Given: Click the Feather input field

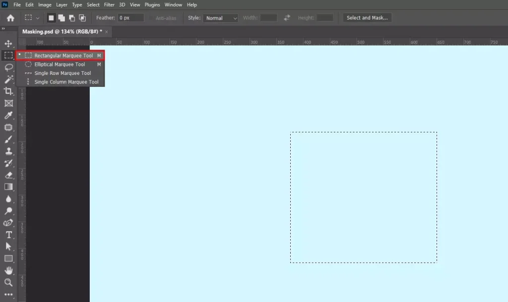Looking at the screenshot, I should pyautogui.click(x=130, y=18).
